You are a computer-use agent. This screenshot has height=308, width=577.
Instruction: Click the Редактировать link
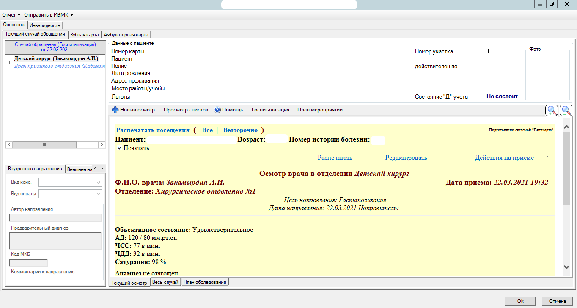click(x=406, y=158)
